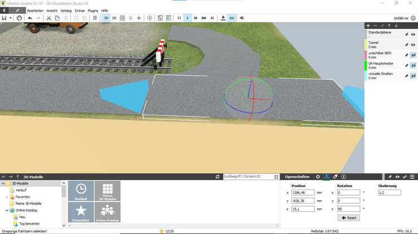This screenshot has height=234, width=418.
Task: Click the Tunnel layer yellow color swatch
Action: point(366,44)
